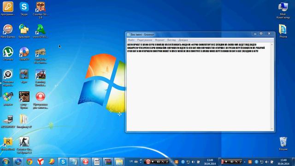
Task: Click the UK language indicator in taskbar
Action: tap(131, 161)
